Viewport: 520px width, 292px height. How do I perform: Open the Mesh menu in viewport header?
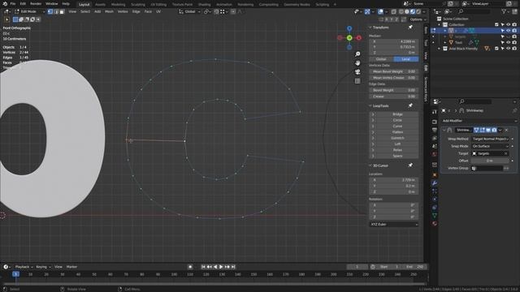pos(109,11)
